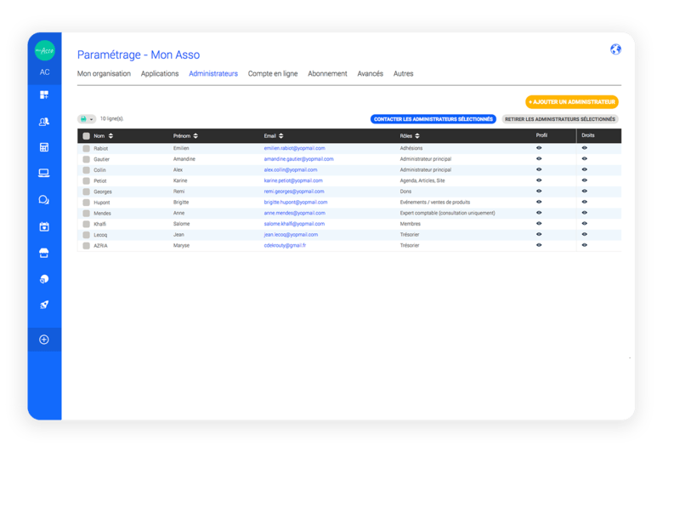Screen dimensions: 680x509
Task: Open email link amandine.gautier@yopmail.com
Action: pos(299,159)
